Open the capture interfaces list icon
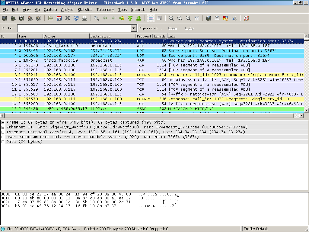 click(5, 18)
